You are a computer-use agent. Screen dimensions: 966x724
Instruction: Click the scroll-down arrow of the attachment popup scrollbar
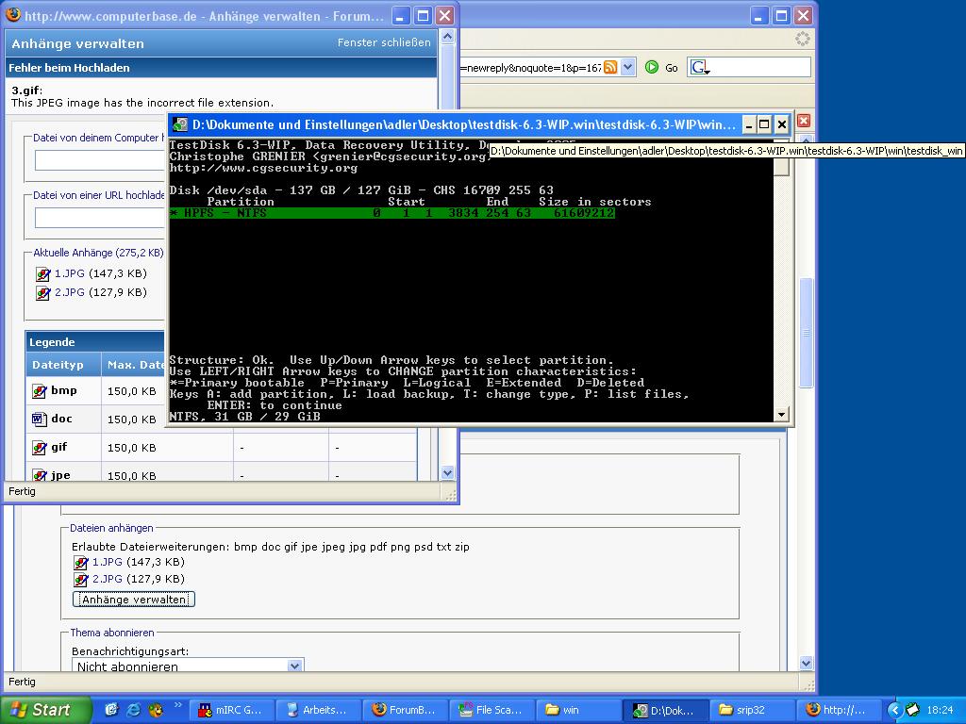[448, 473]
